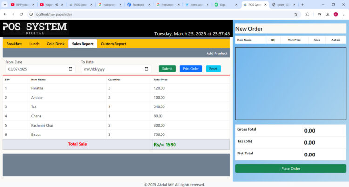Open the browser downloads icon
Viewport: 349px width, 187px height.
[328, 14]
